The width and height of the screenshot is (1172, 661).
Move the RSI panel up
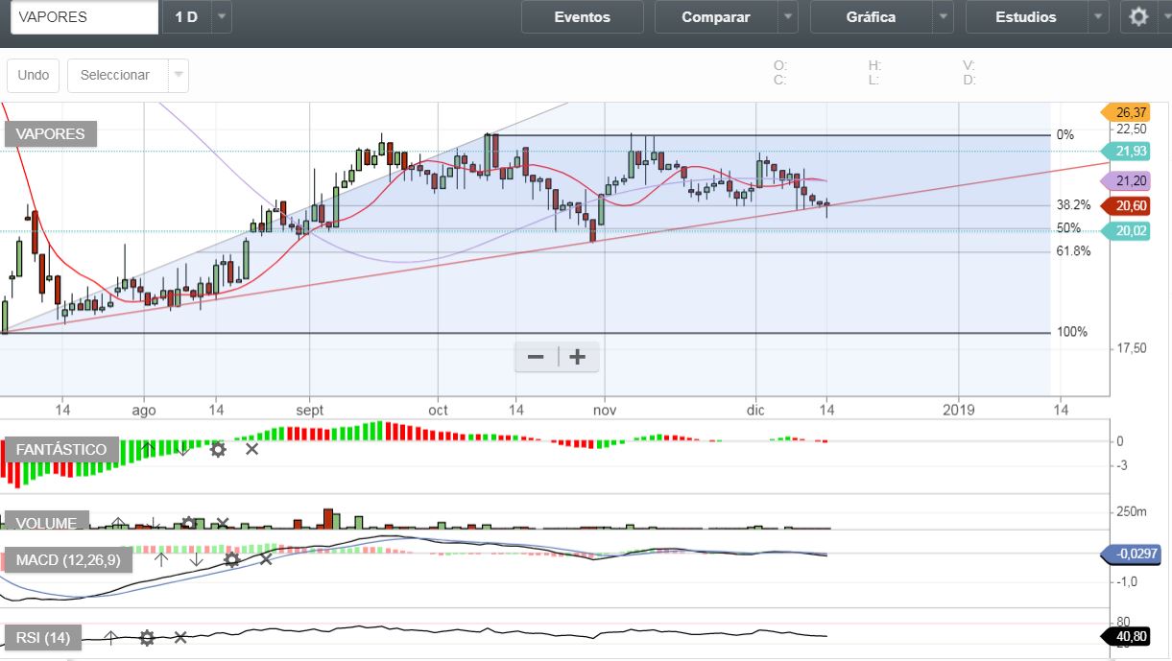(110, 637)
